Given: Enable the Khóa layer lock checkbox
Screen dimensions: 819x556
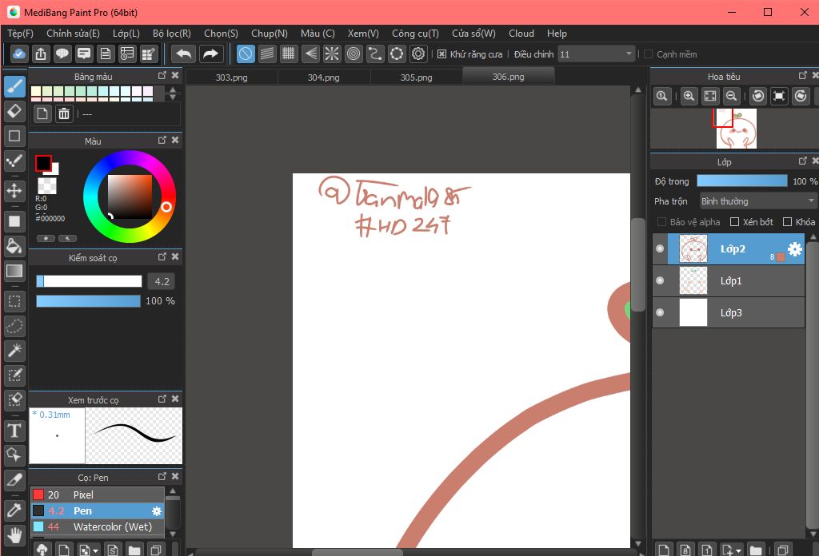Looking at the screenshot, I should [x=787, y=222].
